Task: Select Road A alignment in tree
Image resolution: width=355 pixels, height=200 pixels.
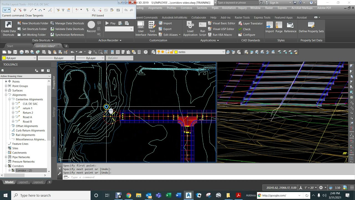Action: (x=27, y=117)
